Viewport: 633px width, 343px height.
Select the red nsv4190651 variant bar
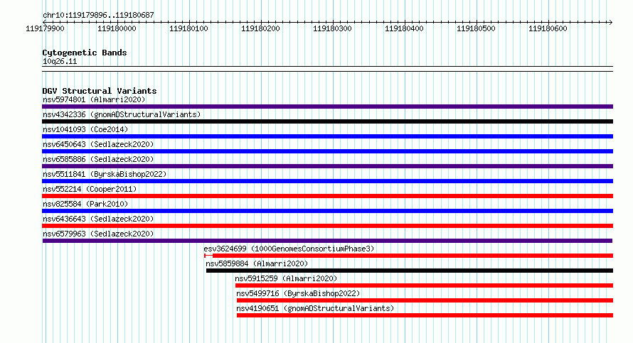(x=425, y=315)
